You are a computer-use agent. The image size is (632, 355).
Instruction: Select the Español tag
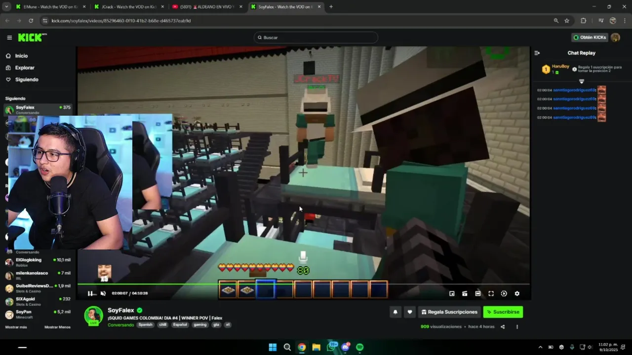click(x=180, y=325)
